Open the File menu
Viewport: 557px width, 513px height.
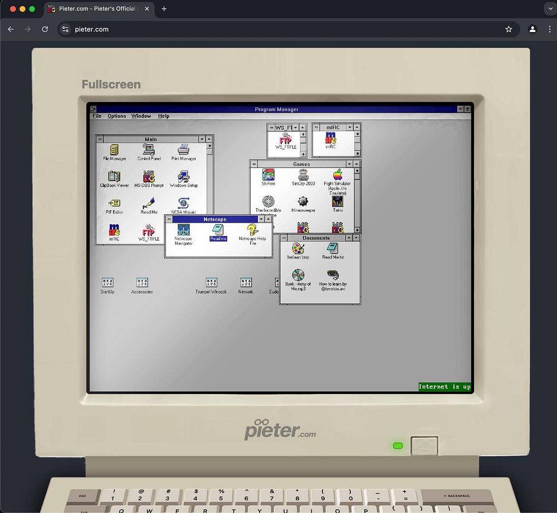[97, 116]
